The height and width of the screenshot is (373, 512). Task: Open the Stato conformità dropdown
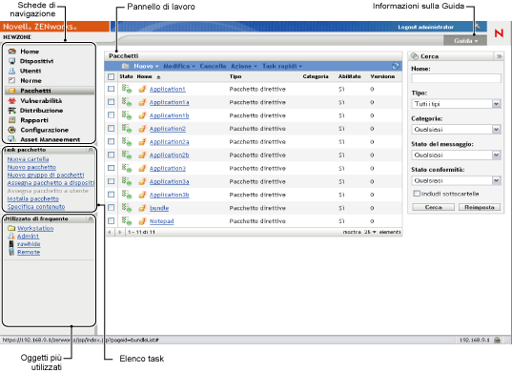point(456,180)
